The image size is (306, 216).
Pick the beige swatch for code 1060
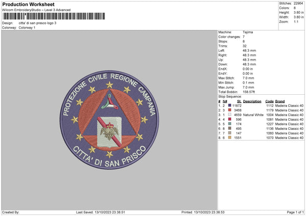229,133
